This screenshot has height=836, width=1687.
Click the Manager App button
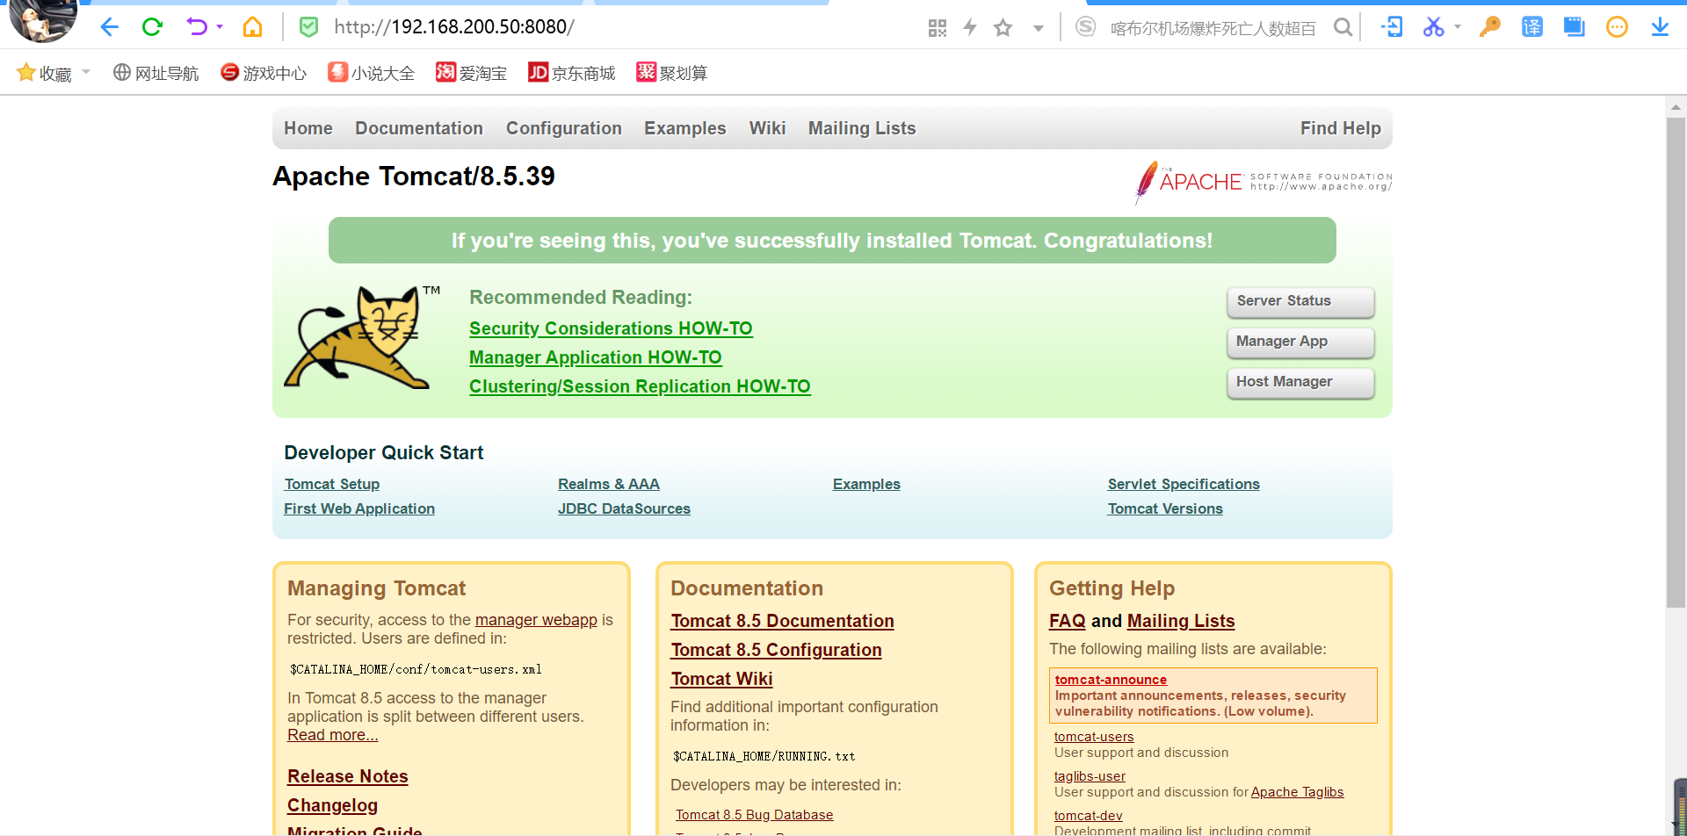[1300, 342]
